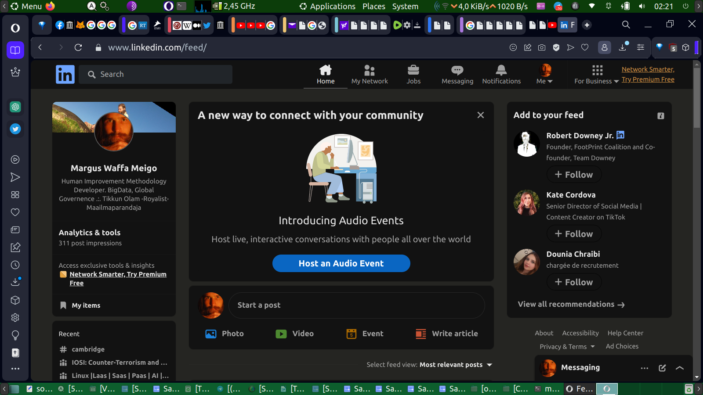Open the Jobs tab
This screenshot has height=395, width=703.
(413, 75)
